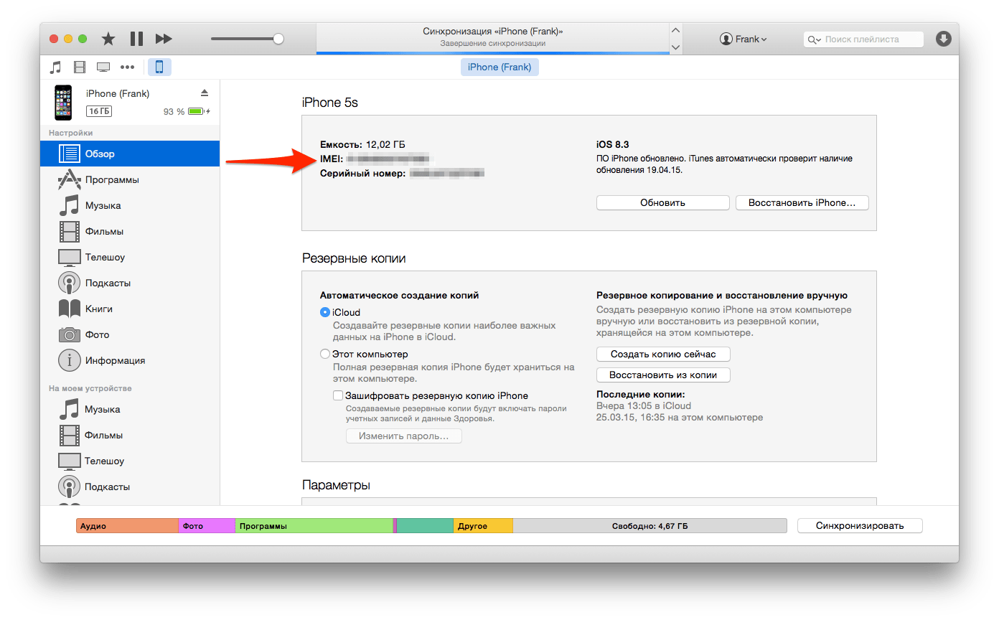The image size is (999, 620).
Task: Check Зашифровать резервную копию iPhone
Action: pyautogui.click(x=338, y=395)
